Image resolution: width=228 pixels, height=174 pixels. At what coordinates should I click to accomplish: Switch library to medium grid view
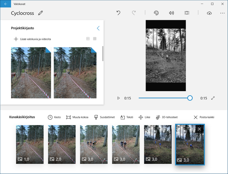pos(88,39)
